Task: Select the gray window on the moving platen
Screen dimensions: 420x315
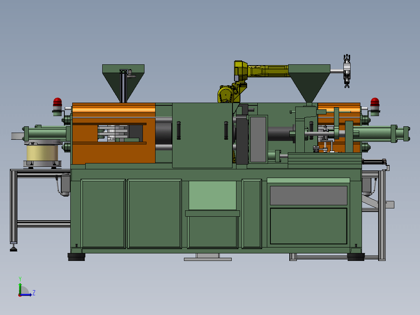Action: click(258, 139)
